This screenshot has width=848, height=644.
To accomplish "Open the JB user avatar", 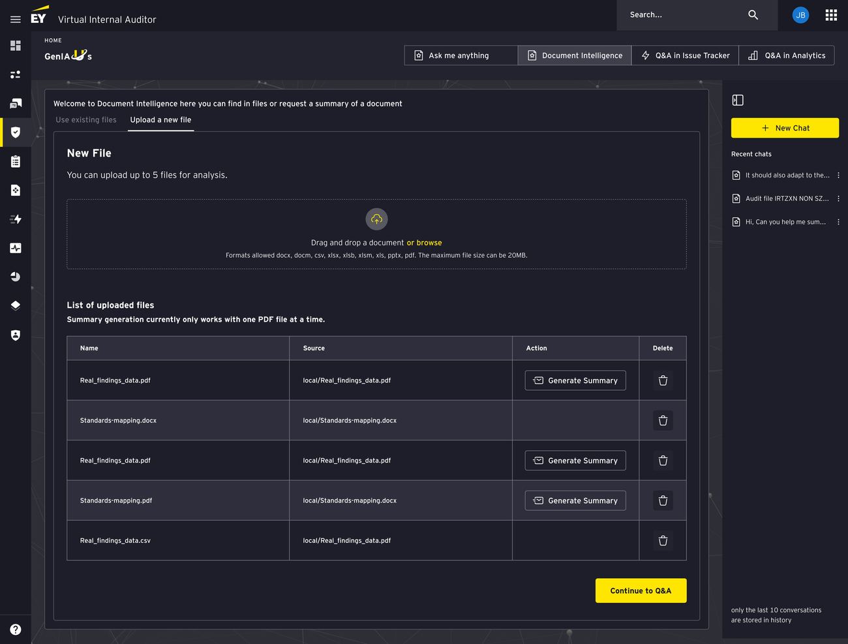I will 800,15.
